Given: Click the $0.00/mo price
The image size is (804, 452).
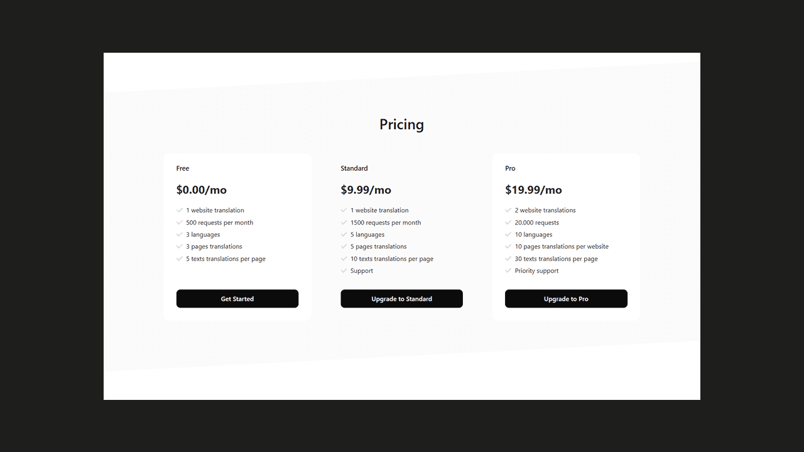Looking at the screenshot, I should tap(202, 190).
